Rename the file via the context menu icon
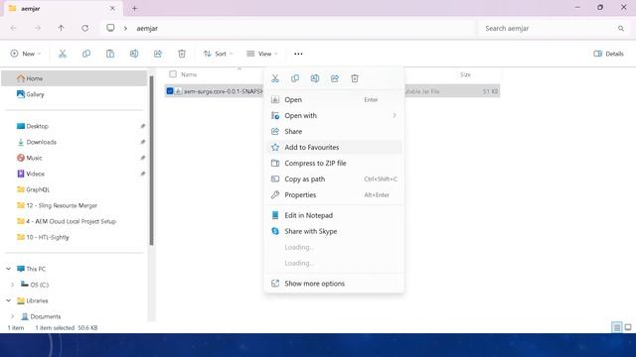636x357 pixels. click(315, 78)
